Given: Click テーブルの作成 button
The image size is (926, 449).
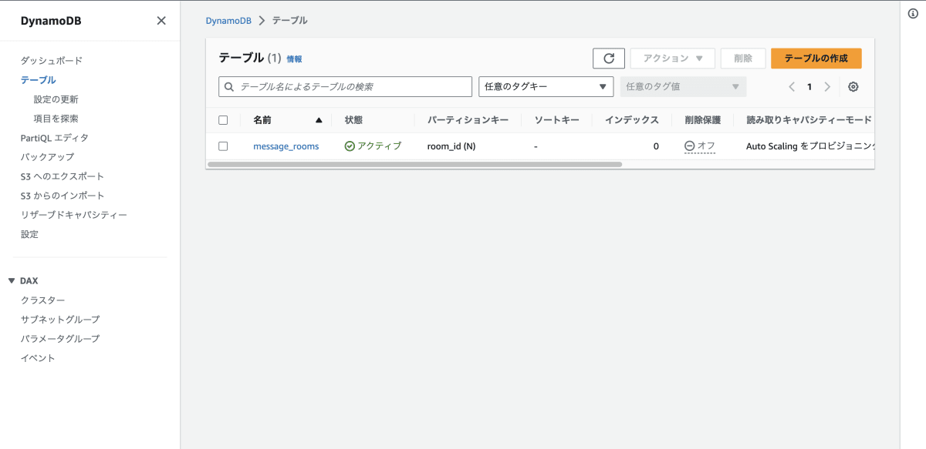Looking at the screenshot, I should (x=816, y=59).
